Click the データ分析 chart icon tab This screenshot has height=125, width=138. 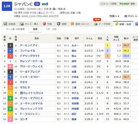point(102,24)
